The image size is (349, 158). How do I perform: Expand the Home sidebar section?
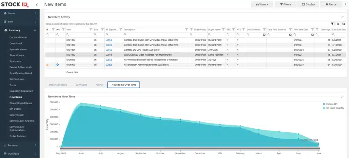click(35, 13)
